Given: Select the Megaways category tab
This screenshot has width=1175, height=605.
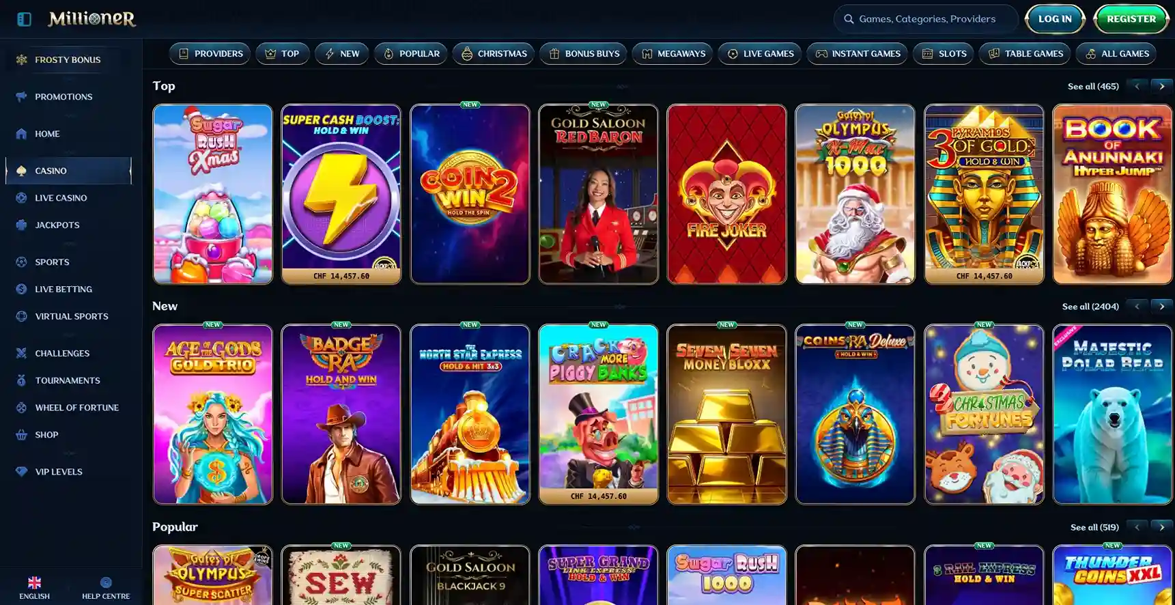Looking at the screenshot, I should pyautogui.click(x=673, y=53).
